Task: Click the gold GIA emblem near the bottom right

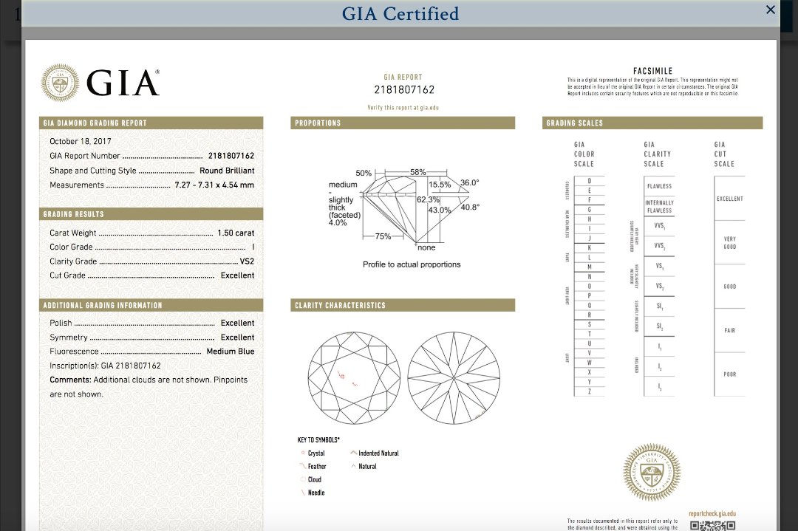Action: point(651,473)
